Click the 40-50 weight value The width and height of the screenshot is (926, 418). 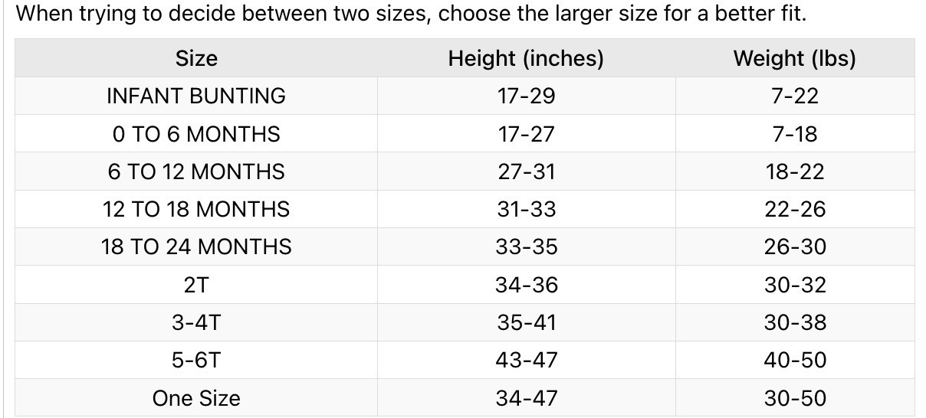[795, 360]
